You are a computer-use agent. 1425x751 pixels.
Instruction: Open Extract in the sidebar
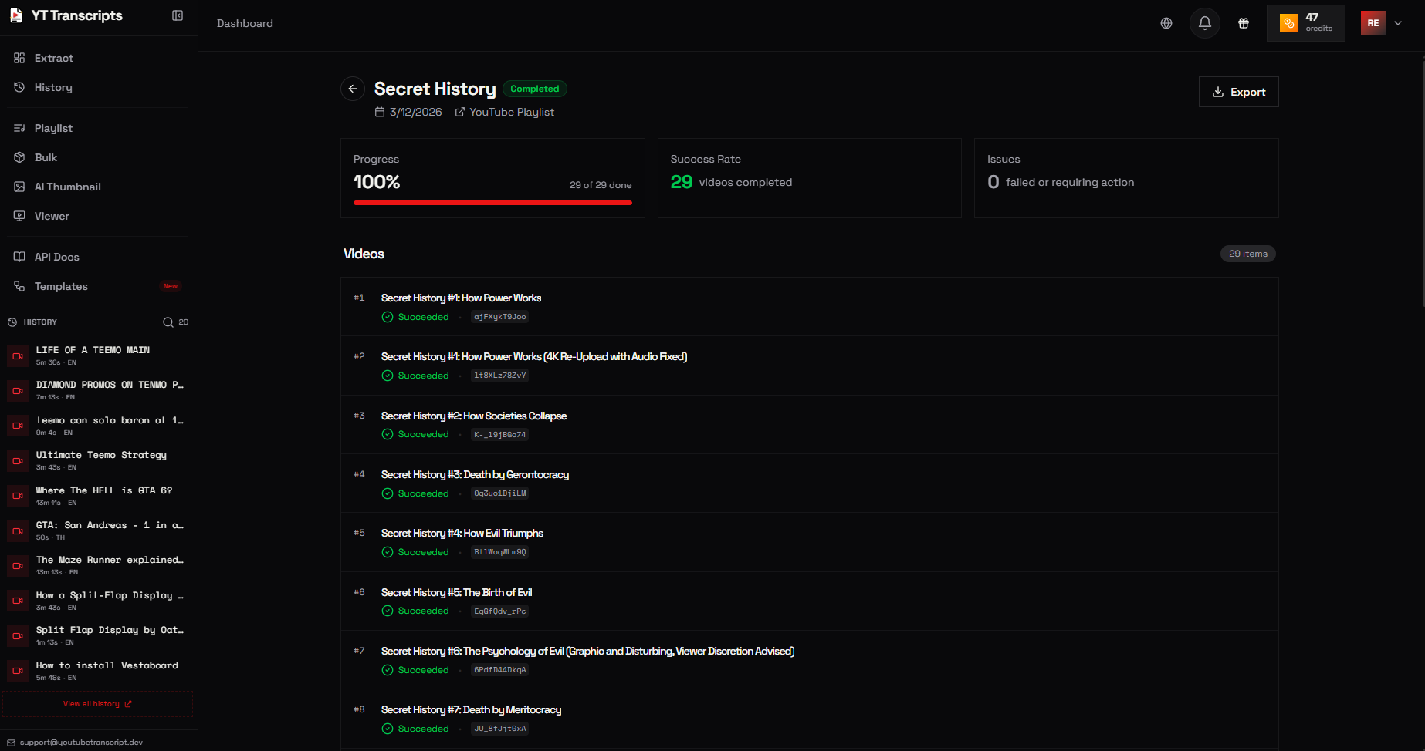(53, 58)
